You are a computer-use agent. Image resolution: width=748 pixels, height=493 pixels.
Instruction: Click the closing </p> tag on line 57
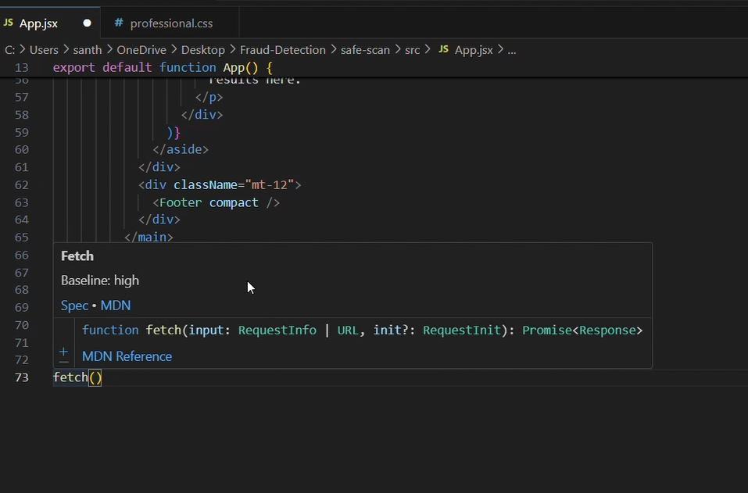(209, 97)
